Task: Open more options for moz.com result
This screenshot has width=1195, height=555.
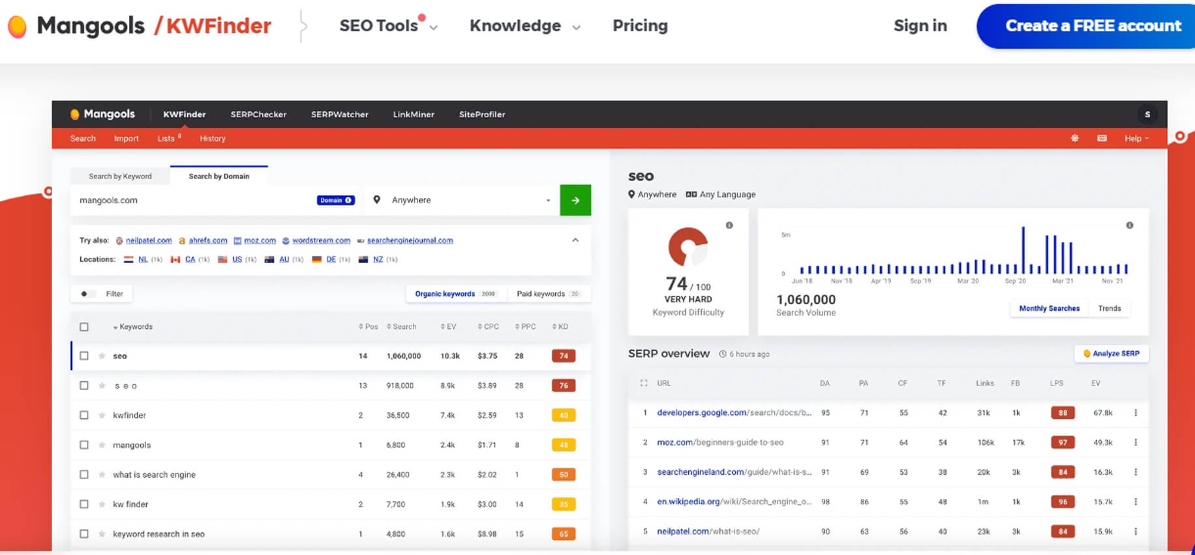Action: 1136,442
